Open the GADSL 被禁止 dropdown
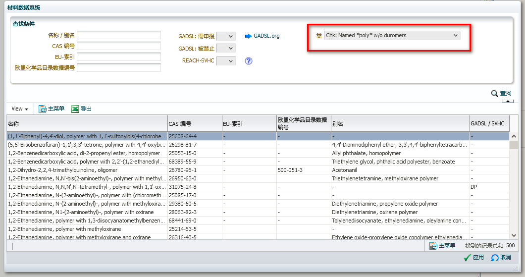Viewport: 525px width, 277px height. [226, 49]
